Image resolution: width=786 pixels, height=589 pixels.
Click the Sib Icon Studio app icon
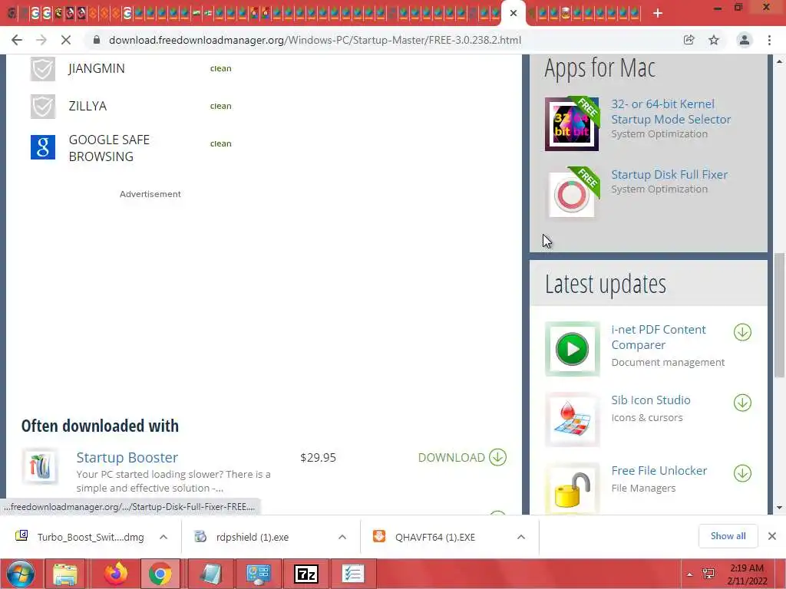[572, 420]
